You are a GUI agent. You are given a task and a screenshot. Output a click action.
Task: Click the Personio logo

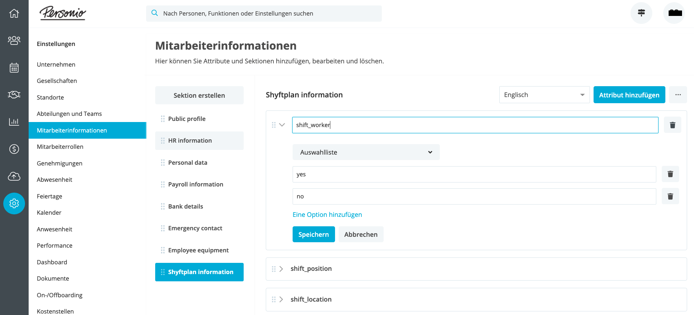pyautogui.click(x=63, y=13)
